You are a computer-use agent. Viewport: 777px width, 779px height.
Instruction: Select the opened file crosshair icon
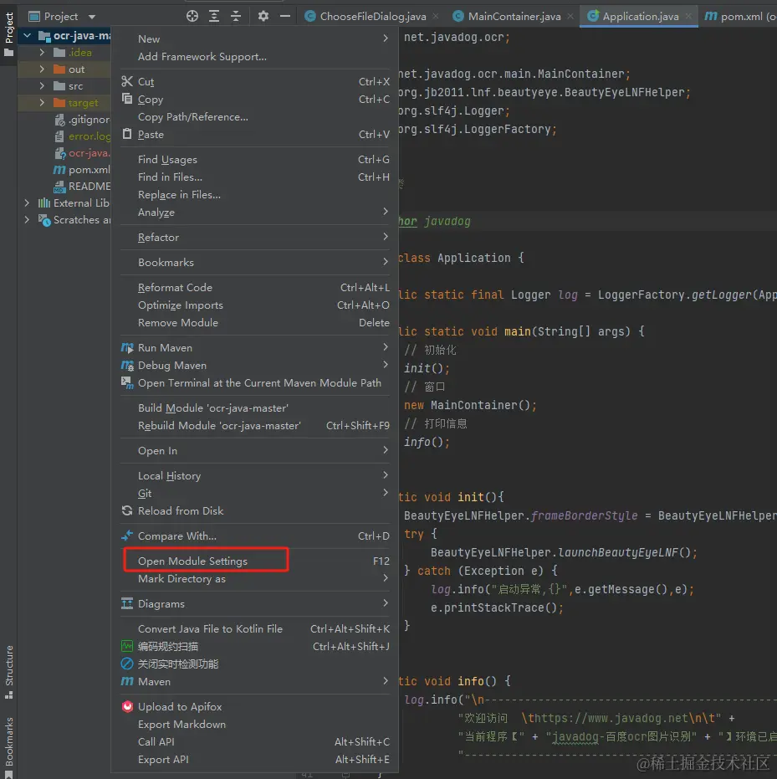[192, 15]
